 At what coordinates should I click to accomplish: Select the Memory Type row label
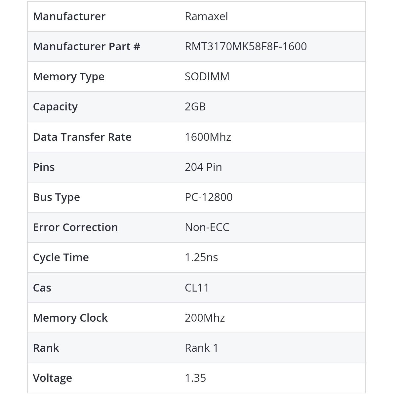(x=69, y=77)
